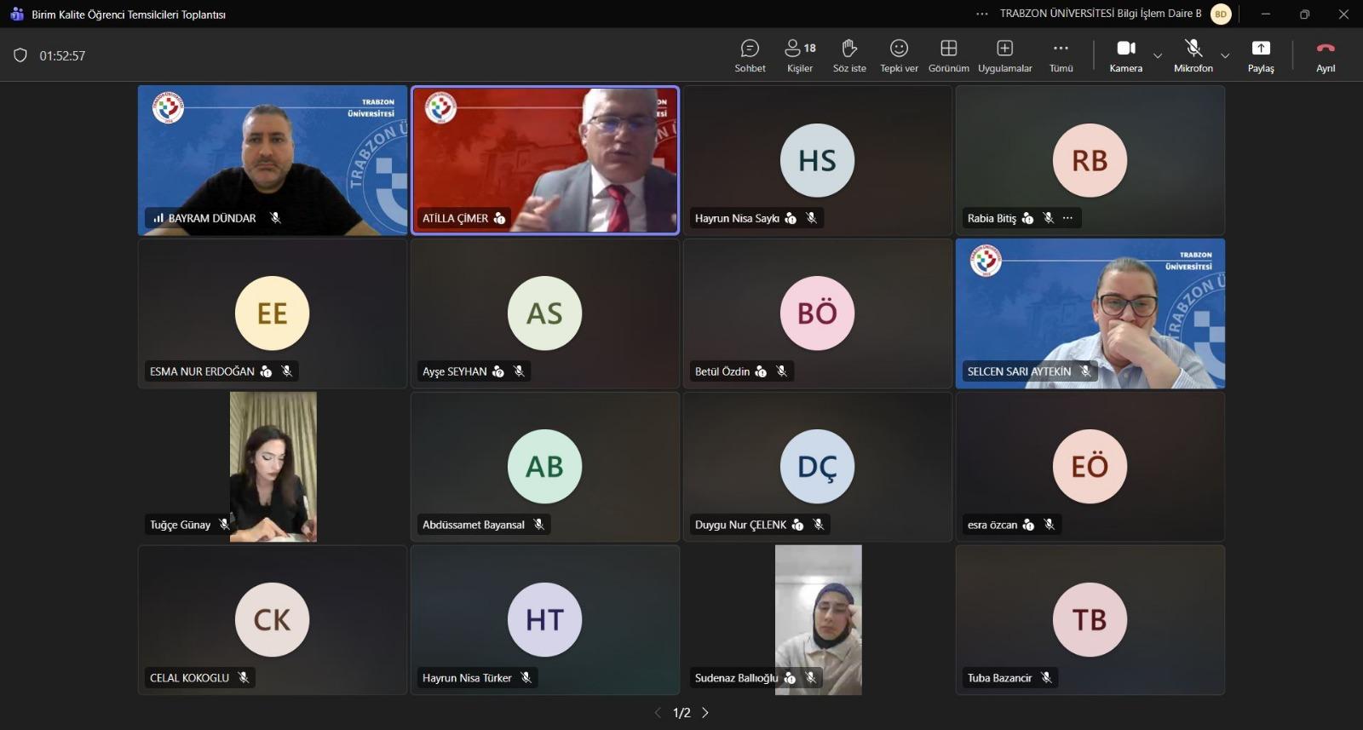This screenshot has height=730, width=1363.
Task: Unmute using the Mikrofon toggle
Action: (x=1193, y=55)
